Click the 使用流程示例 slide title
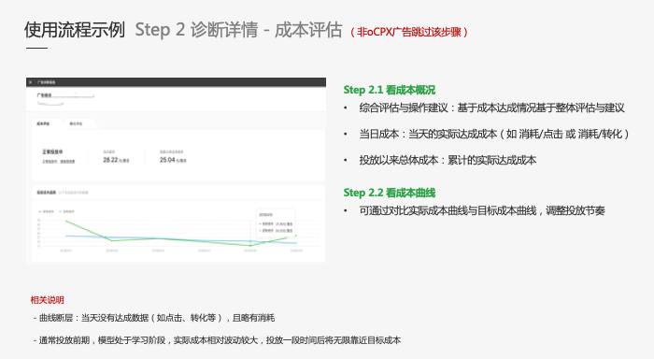654x359 pixels. pos(74,30)
